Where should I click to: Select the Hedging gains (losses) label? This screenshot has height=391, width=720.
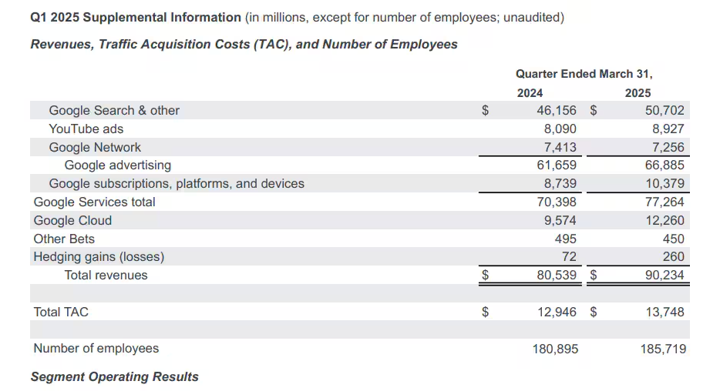point(99,256)
